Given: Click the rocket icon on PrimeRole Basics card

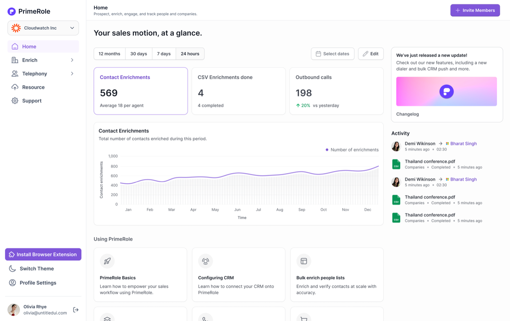Looking at the screenshot, I should 107,261.
